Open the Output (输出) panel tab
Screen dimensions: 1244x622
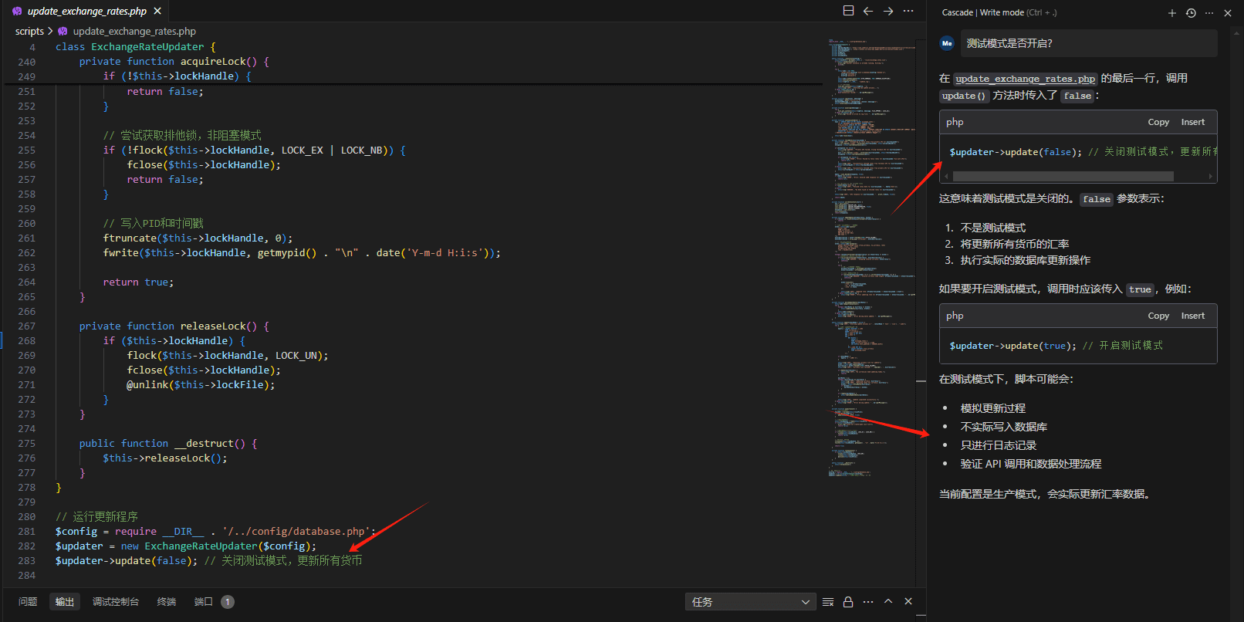tap(65, 602)
